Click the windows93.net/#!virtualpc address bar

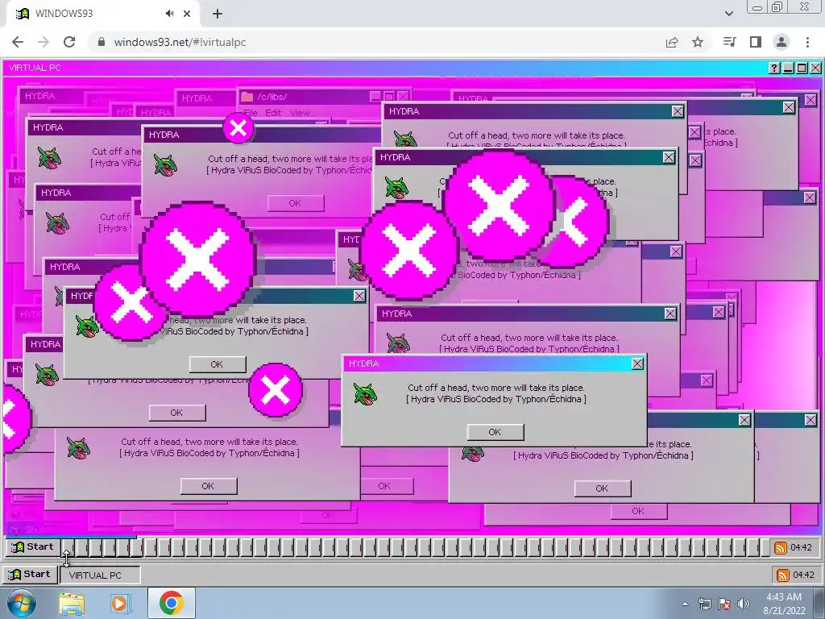coord(180,42)
